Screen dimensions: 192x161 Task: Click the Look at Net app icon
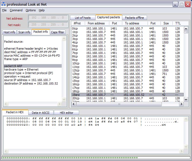(4, 4)
